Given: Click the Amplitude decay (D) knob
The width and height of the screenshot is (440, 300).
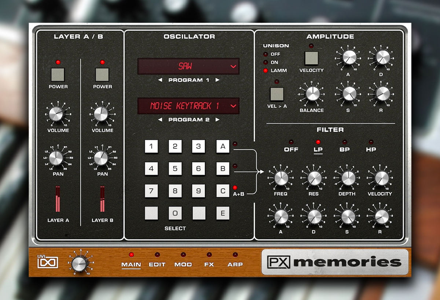Looking at the screenshot, I should coord(383,57).
